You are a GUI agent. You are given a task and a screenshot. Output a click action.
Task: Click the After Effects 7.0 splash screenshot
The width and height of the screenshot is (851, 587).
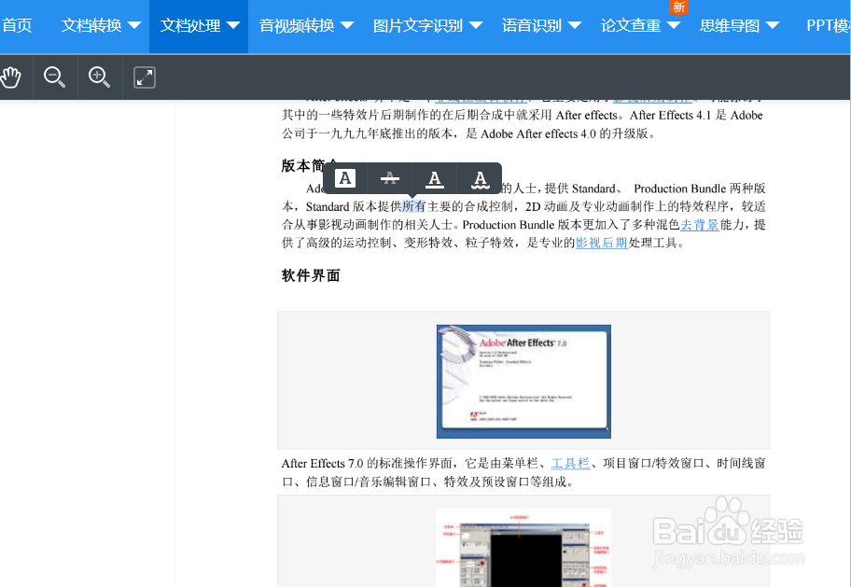coord(523,381)
